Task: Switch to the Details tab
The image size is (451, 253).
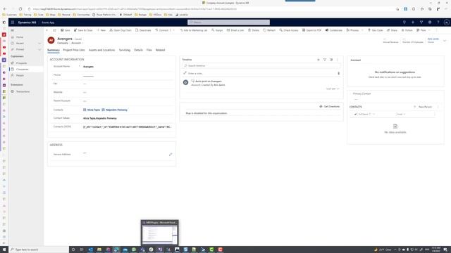Action: 138,50
